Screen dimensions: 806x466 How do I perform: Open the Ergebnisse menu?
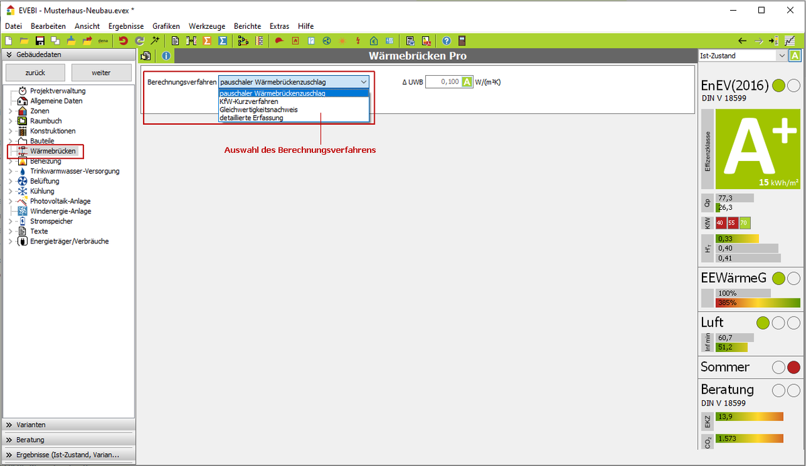[x=126, y=25]
